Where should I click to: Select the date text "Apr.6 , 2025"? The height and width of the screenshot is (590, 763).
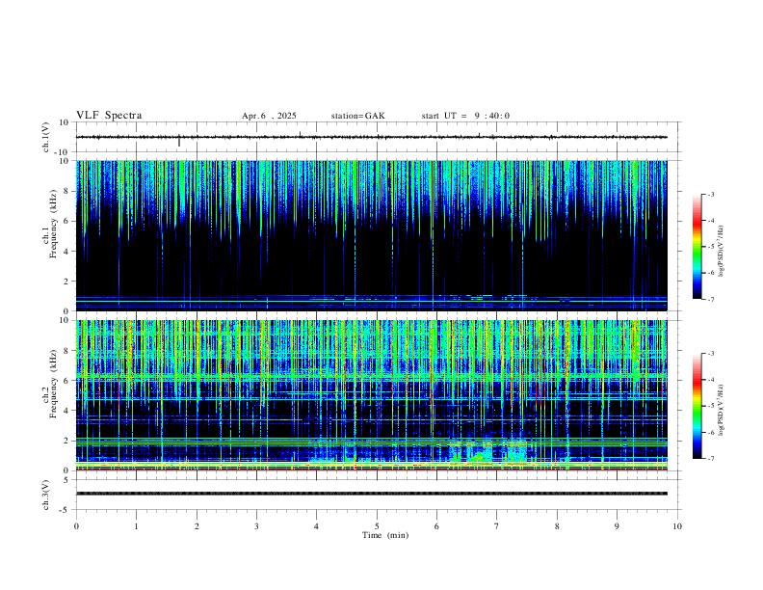tap(269, 116)
